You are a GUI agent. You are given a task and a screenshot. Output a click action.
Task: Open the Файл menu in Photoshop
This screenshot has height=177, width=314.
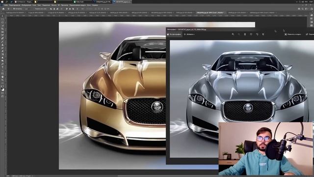point(6,5)
